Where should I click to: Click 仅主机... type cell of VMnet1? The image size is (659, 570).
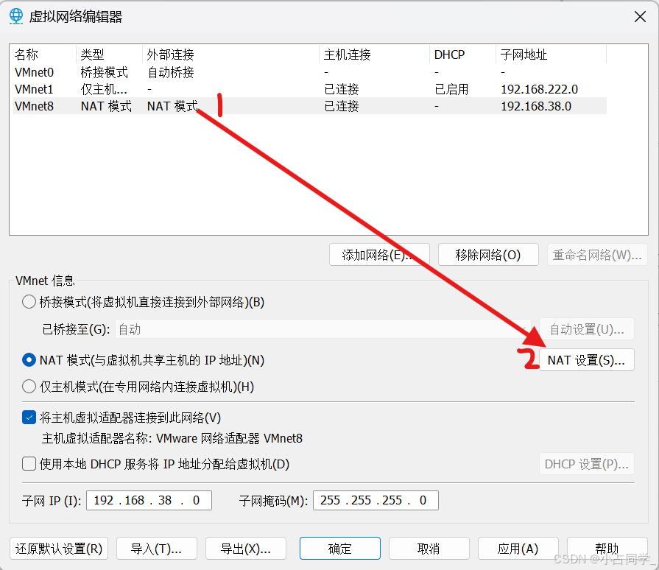[x=104, y=89]
